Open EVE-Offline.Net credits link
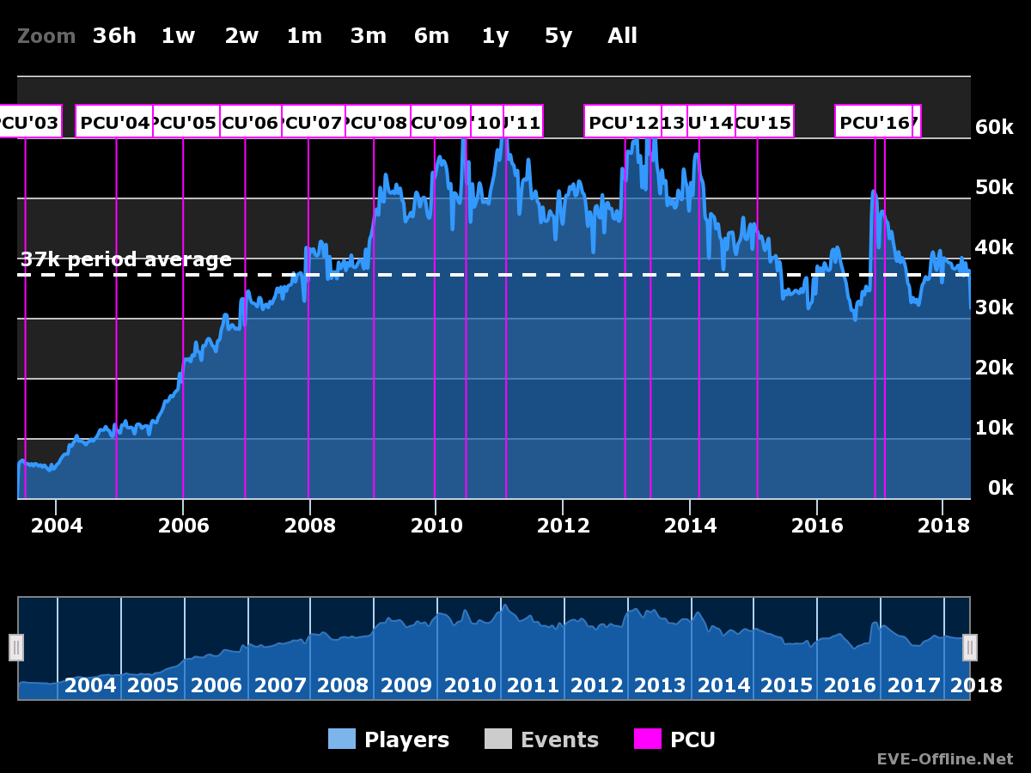1031x773 pixels. 944,759
